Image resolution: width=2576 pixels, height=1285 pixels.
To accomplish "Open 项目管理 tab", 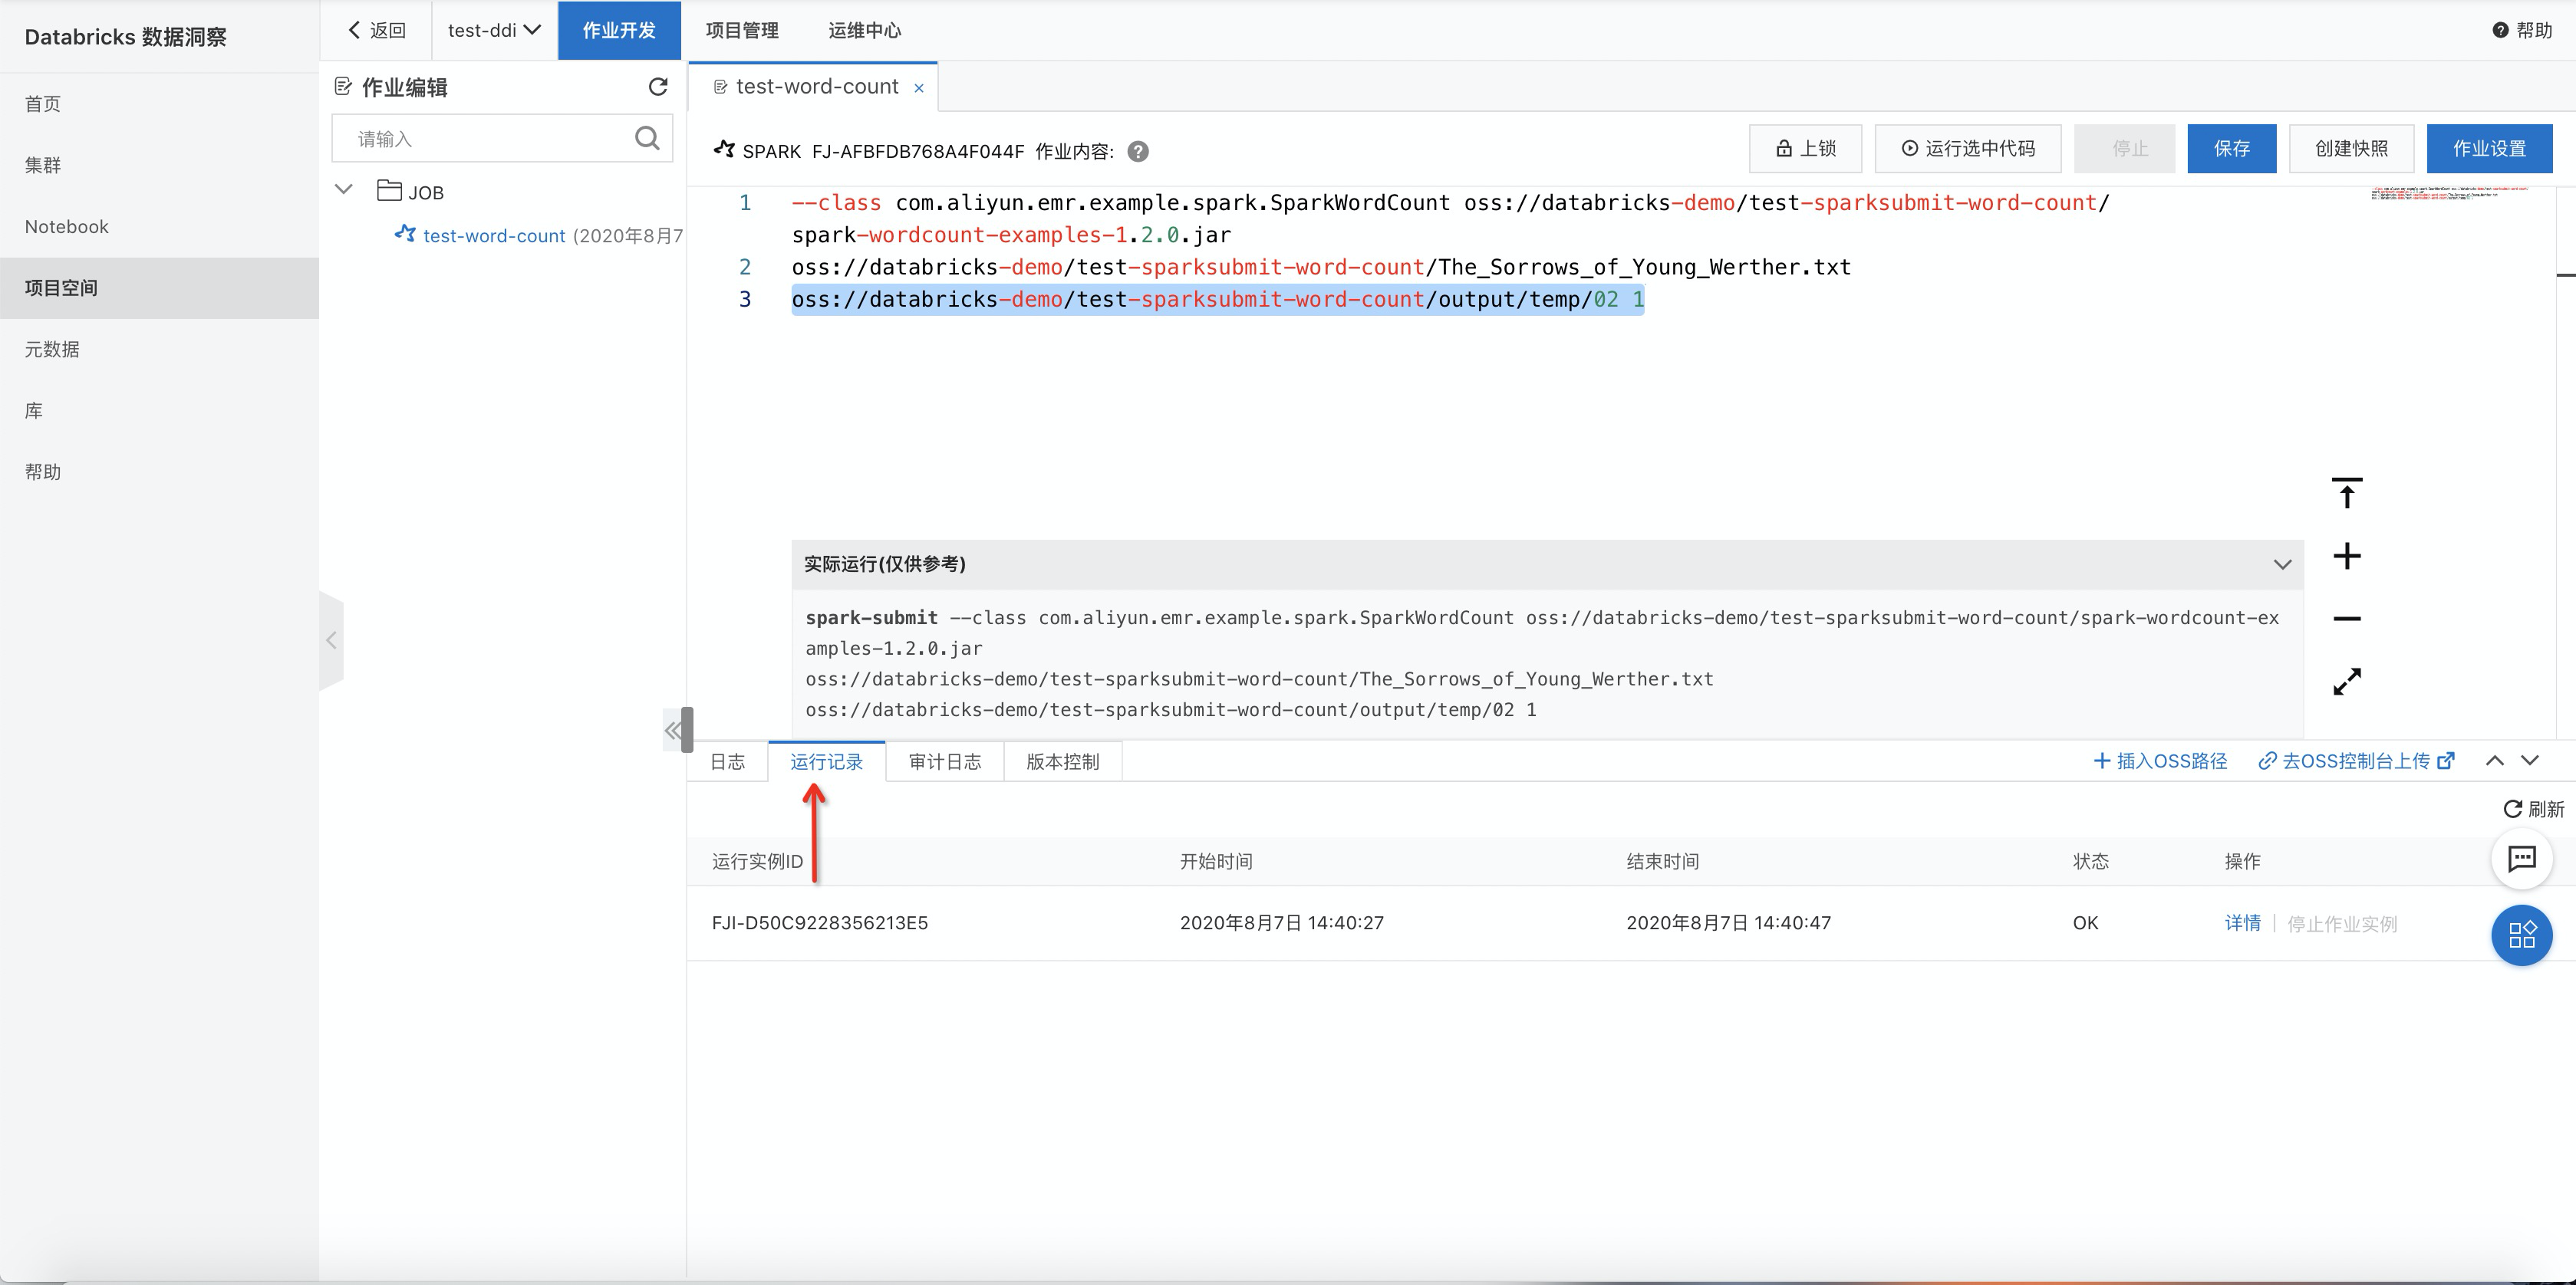I will click(x=741, y=30).
